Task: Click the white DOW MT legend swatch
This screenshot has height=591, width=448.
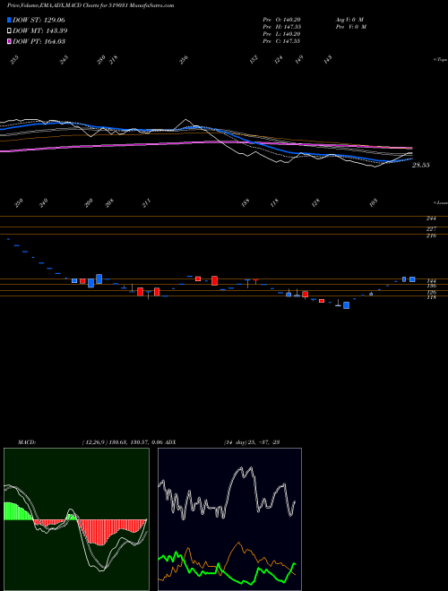Action: (x=10, y=30)
